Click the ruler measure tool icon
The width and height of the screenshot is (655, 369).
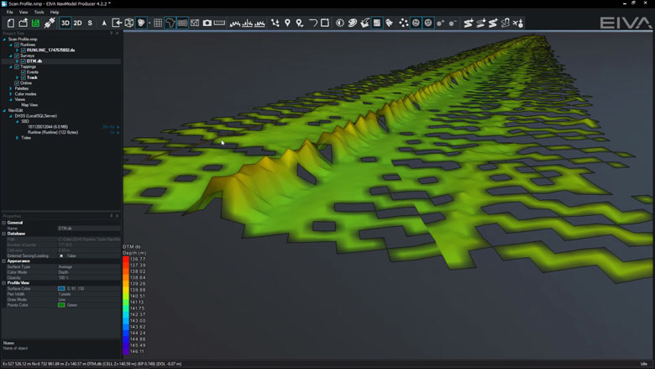point(220,23)
